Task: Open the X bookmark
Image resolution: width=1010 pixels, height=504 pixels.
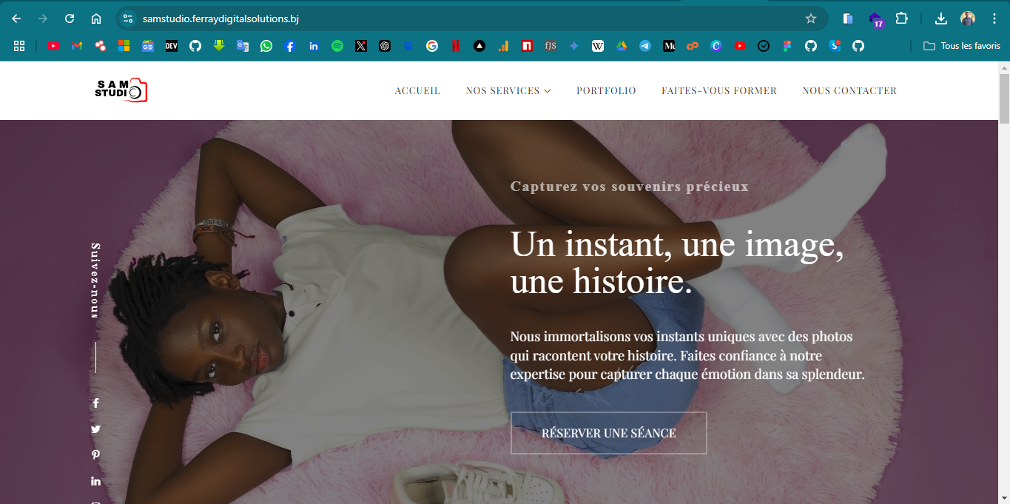Action: click(x=361, y=46)
